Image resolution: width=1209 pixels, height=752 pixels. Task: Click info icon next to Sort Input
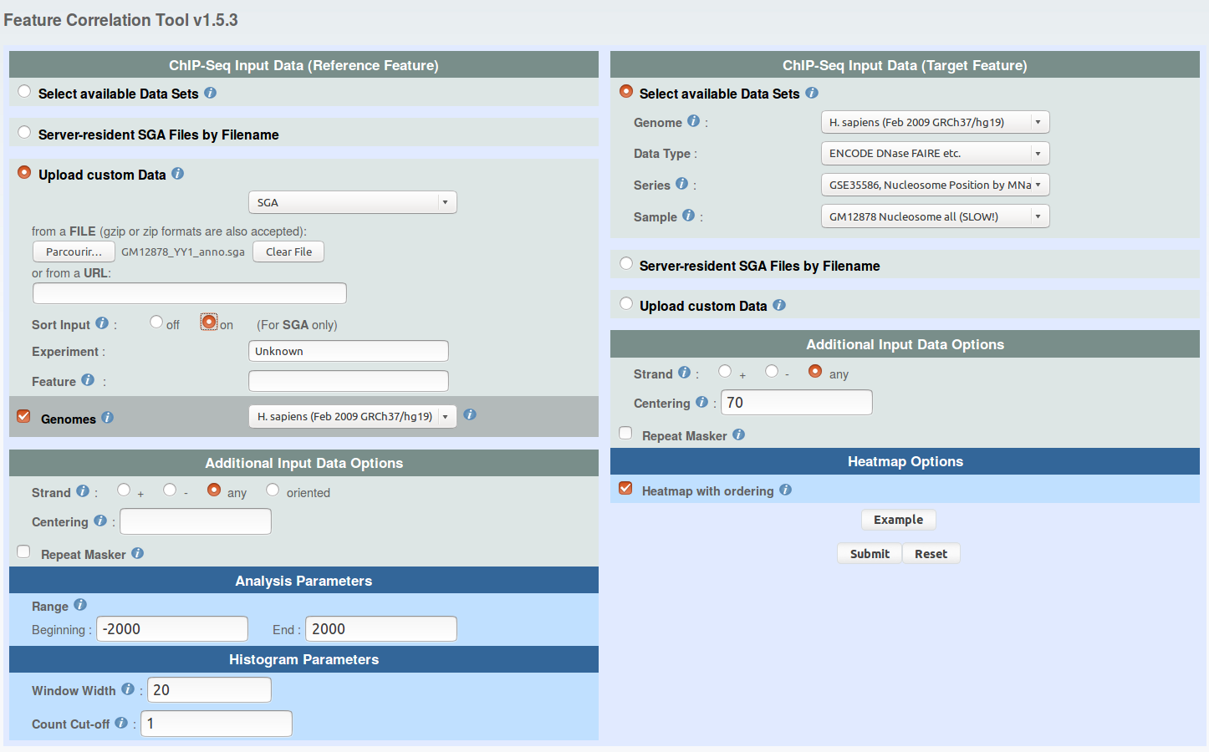click(102, 323)
